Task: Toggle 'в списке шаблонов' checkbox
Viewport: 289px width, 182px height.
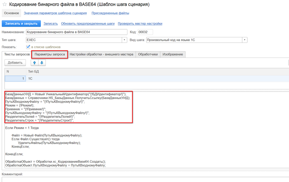Action: click(28, 47)
